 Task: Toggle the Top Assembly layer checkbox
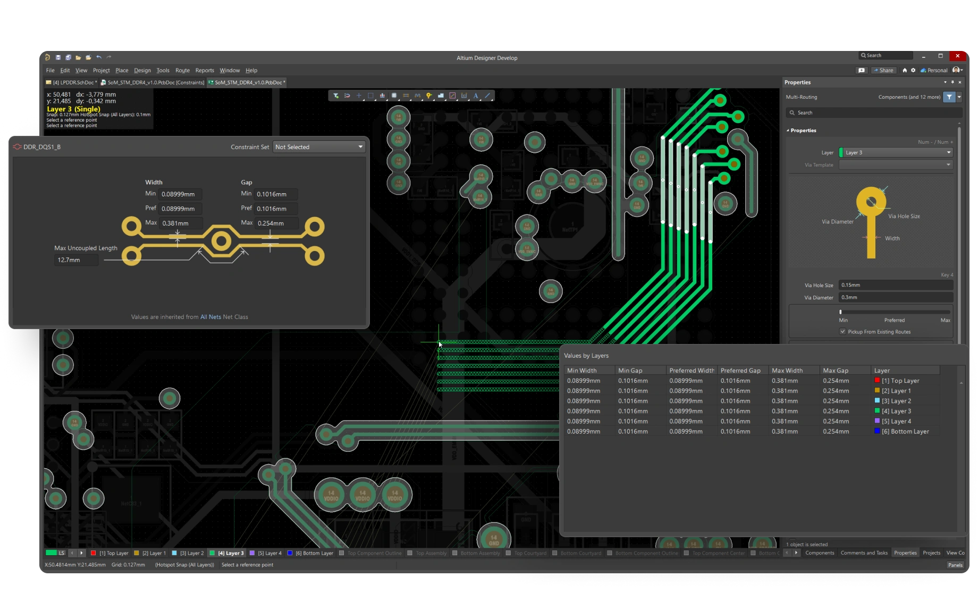click(410, 553)
